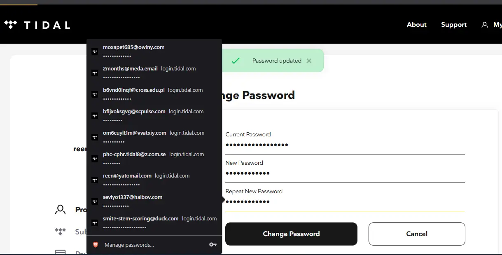Select saved login bfljxoksgvg@scpulse.com
The width and height of the screenshot is (502, 255).
[x=154, y=115]
